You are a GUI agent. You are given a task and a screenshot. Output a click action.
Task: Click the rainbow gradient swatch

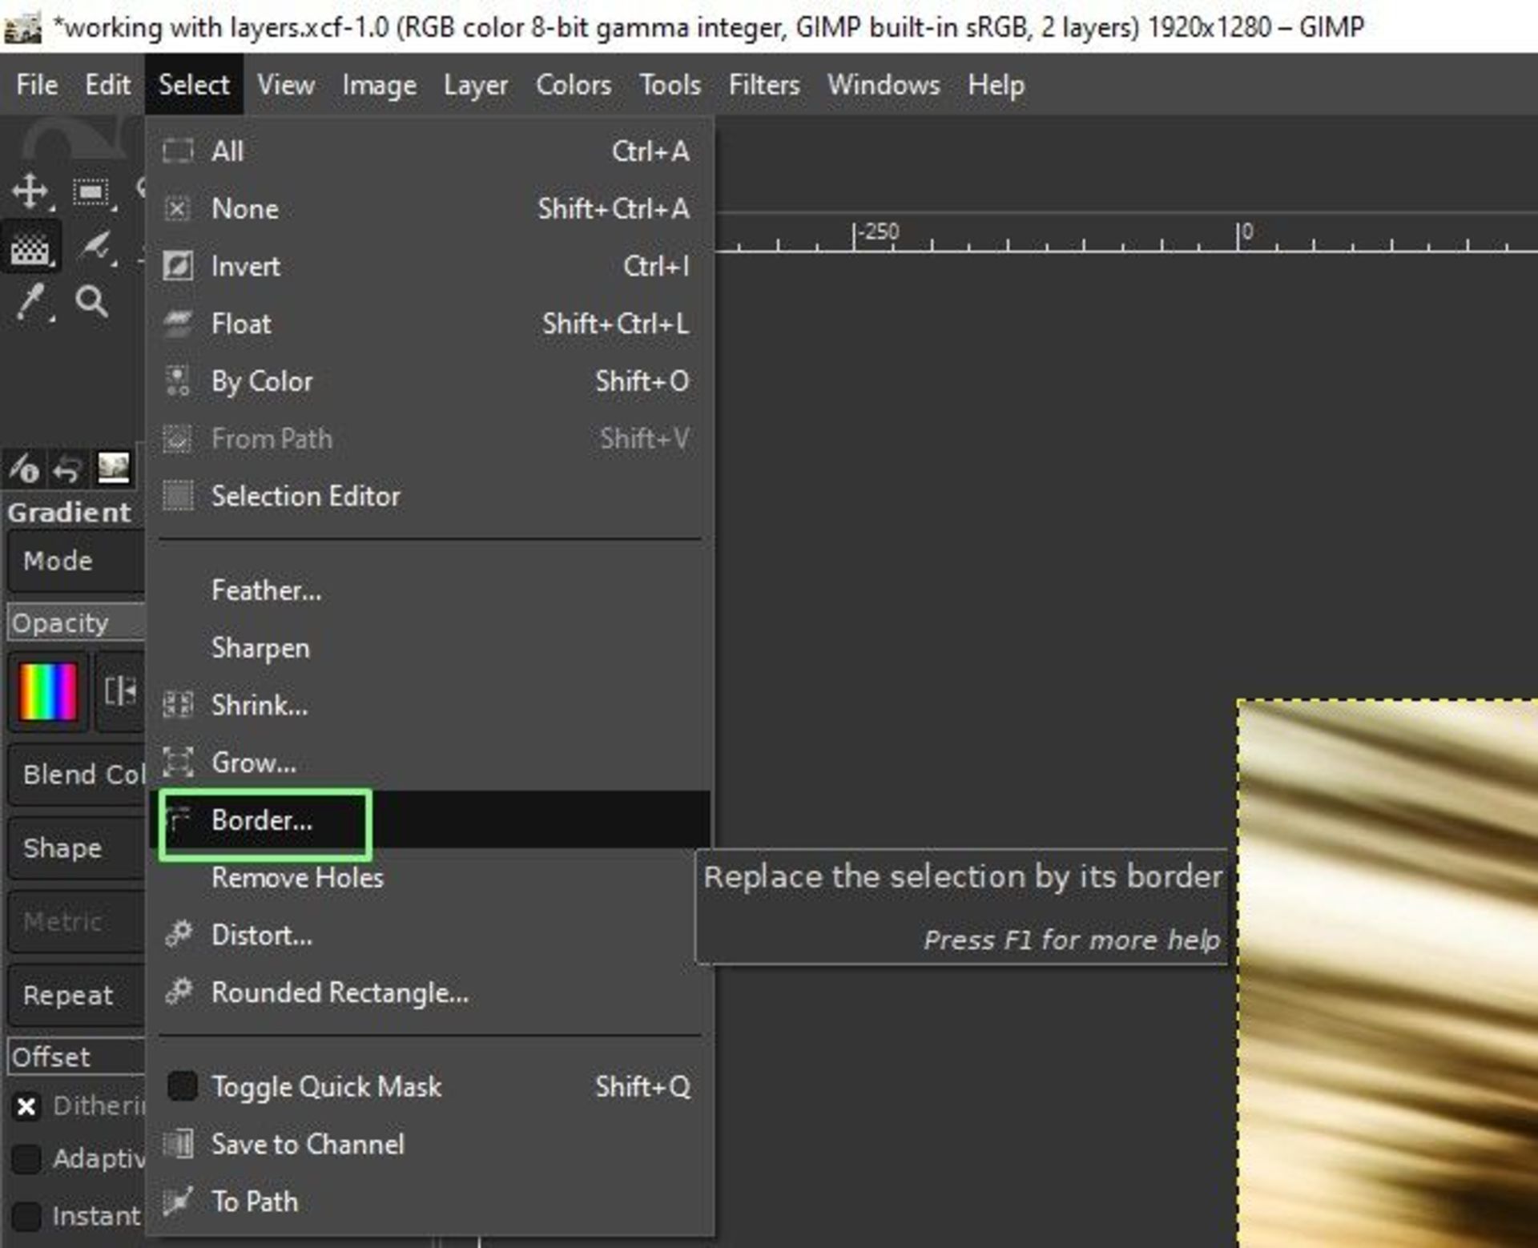[48, 690]
